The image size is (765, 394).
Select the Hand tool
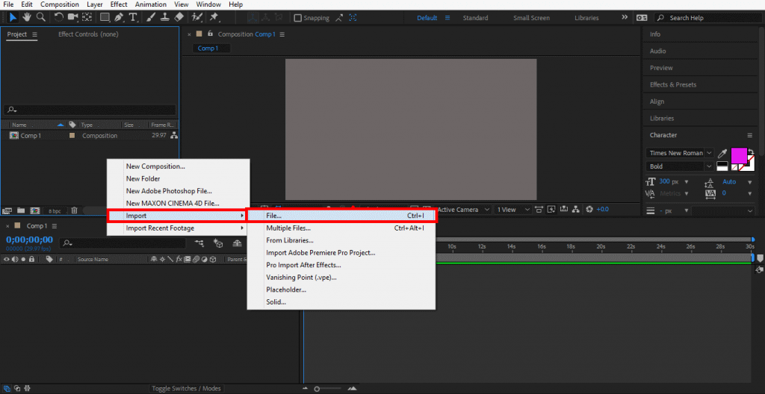point(27,18)
